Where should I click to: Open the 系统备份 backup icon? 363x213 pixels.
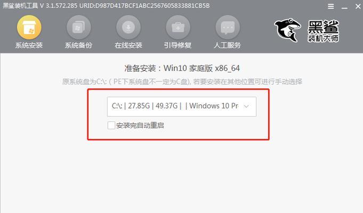[x=79, y=27]
